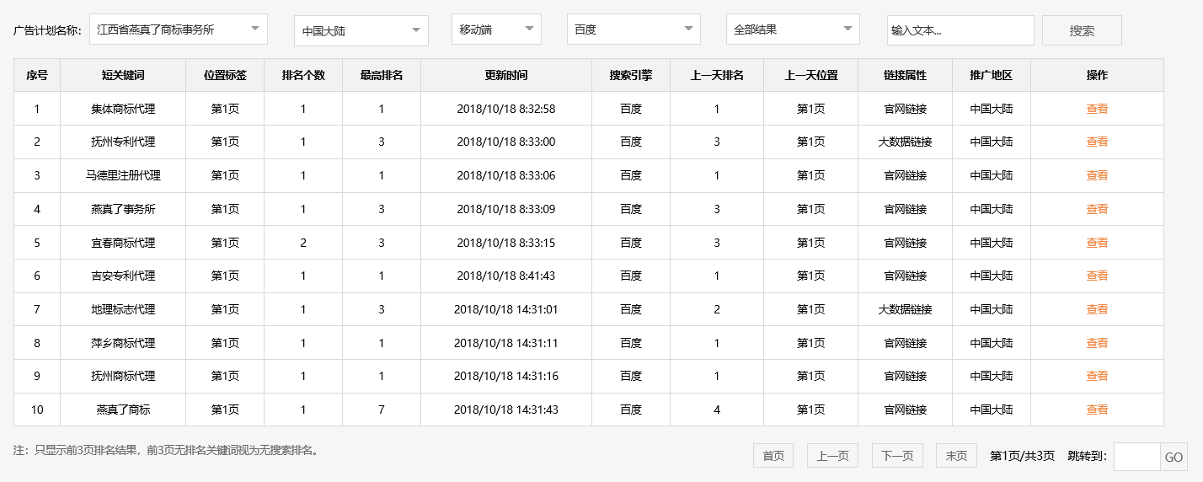This screenshot has height=482, width=1203.
Task: Click 查看 for 地理标志代理 row
Action: pos(1097,309)
